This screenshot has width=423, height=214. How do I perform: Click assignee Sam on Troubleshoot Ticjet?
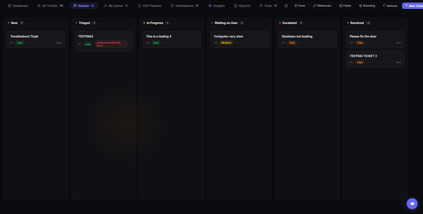pos(59,43)
